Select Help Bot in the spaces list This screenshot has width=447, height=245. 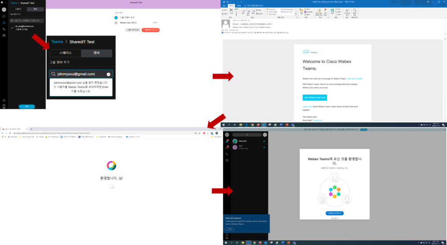coord(244,141)
